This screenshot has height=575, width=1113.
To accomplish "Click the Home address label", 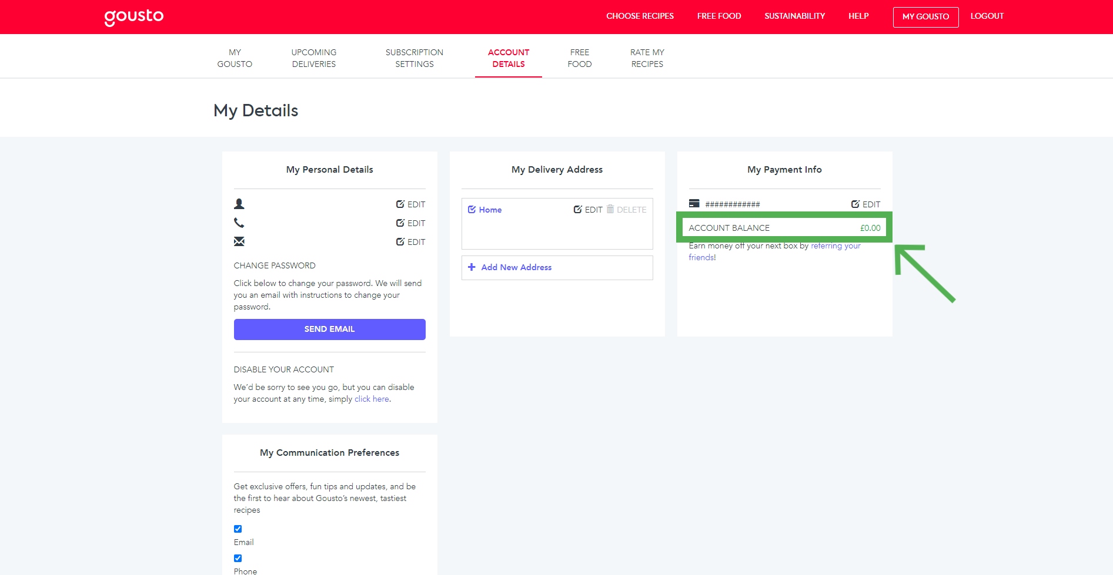I will tap(490, 210).
